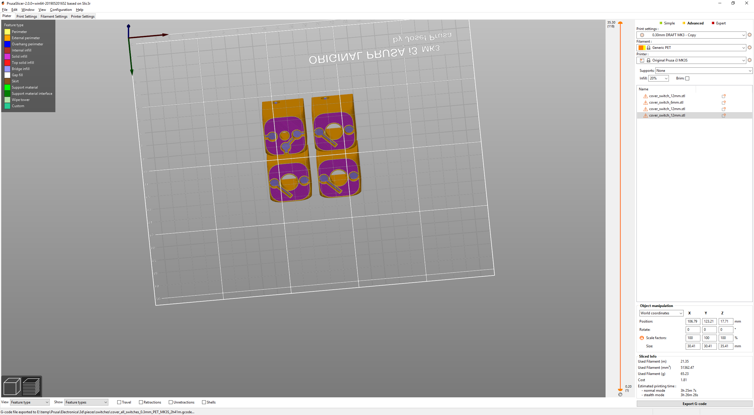Screen dimensions: 754x415
Task: Switch to the Plater tab
Action: (7, 16)
